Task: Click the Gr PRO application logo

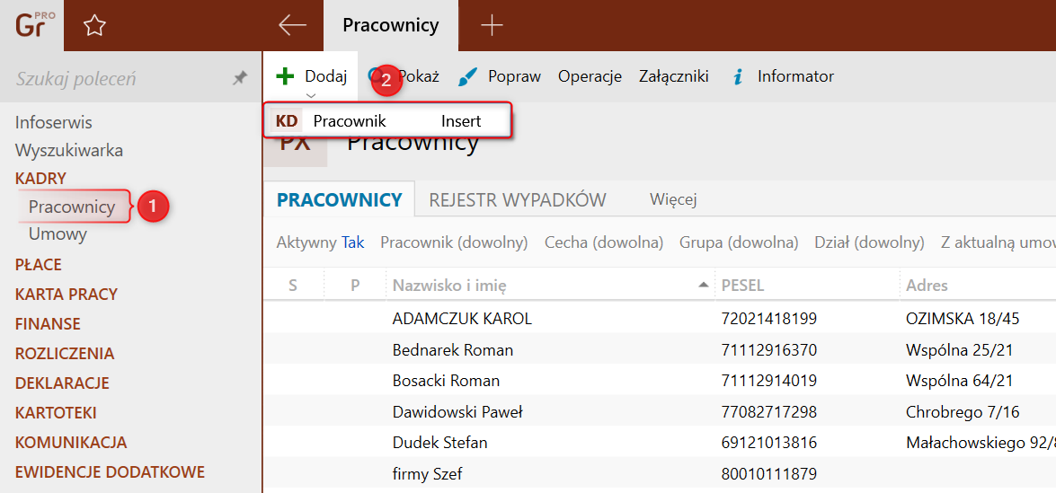Action: click(x=31, y=25)
